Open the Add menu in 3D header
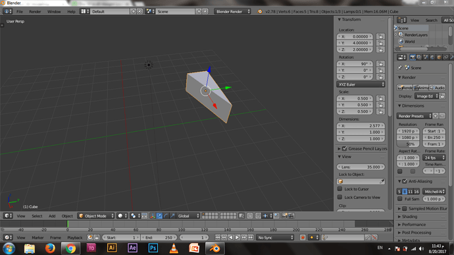Viewport: 454px width, 255px height. (x=52, y=216)
